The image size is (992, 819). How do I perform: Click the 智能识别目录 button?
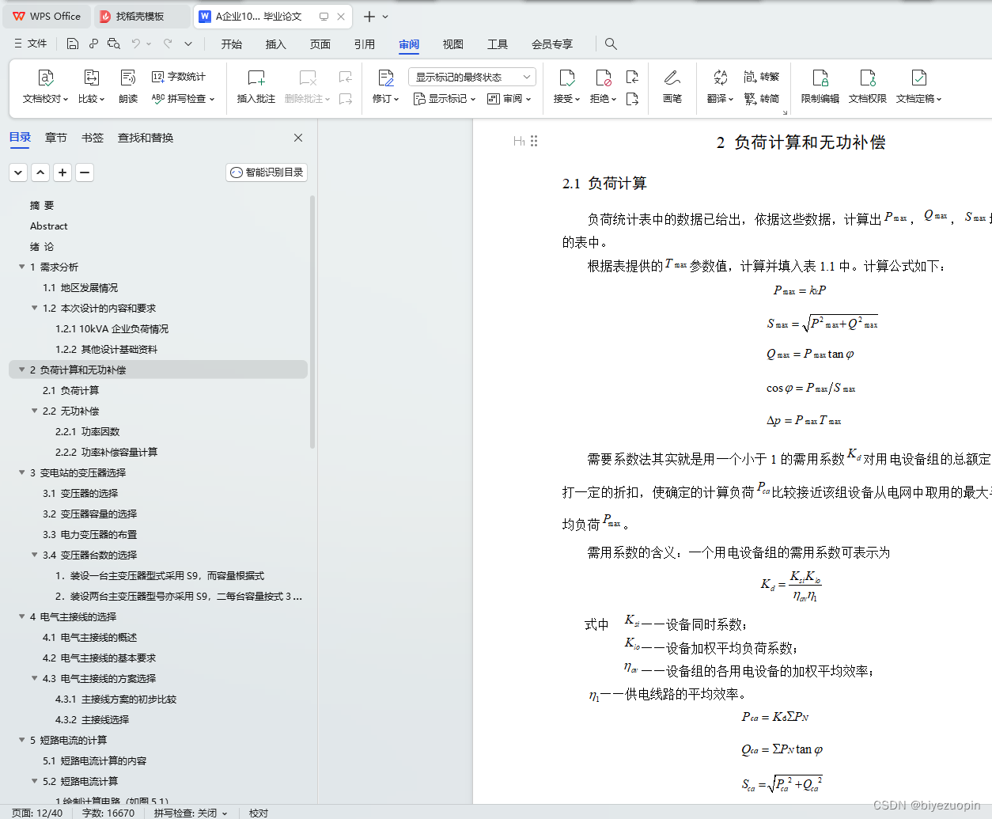pyautogui.click(x=267, y=172)
